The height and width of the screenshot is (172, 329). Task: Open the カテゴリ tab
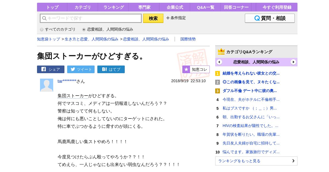point(83,7)
